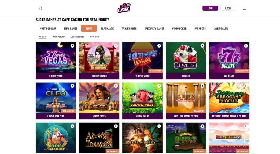Click play icon on Animal Wilds tile

pos(159,86)
